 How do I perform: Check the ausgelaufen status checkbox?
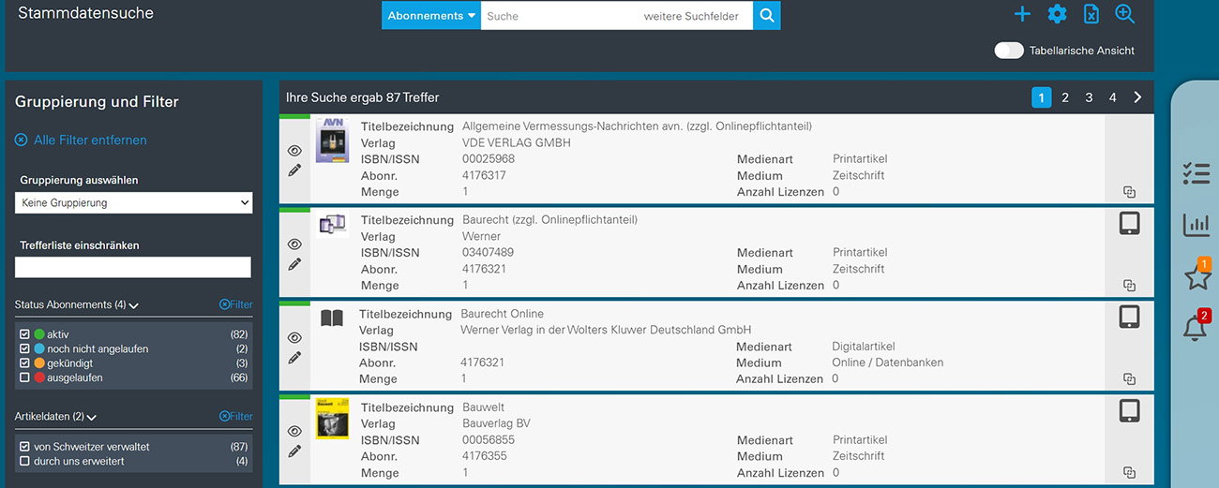pos(25,377)
